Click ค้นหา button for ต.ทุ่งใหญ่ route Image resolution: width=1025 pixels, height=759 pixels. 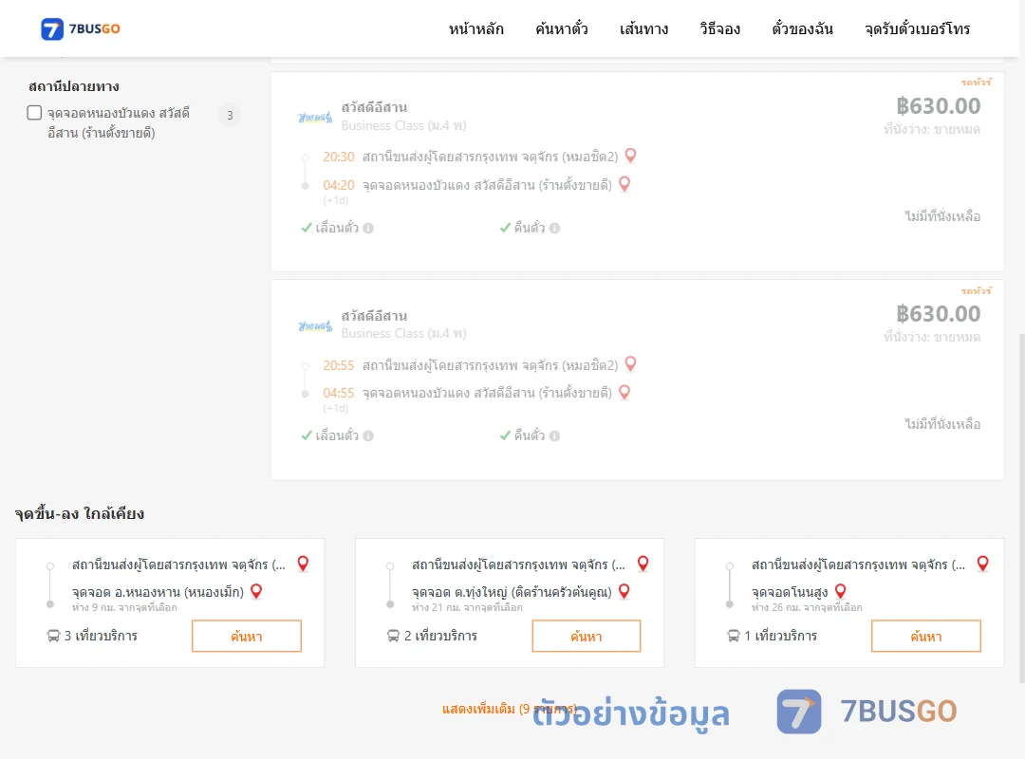click(x=587, y=636)
